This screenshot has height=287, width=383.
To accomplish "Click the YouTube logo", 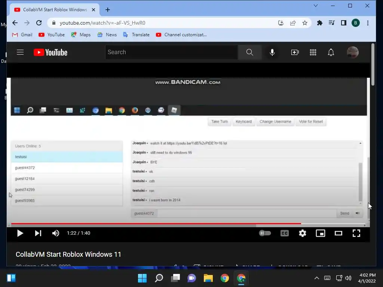I will click(50, 52).
